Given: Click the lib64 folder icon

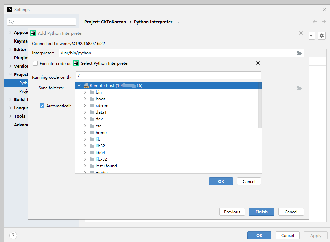Looking at the screenshot, I should click(92, 153).
